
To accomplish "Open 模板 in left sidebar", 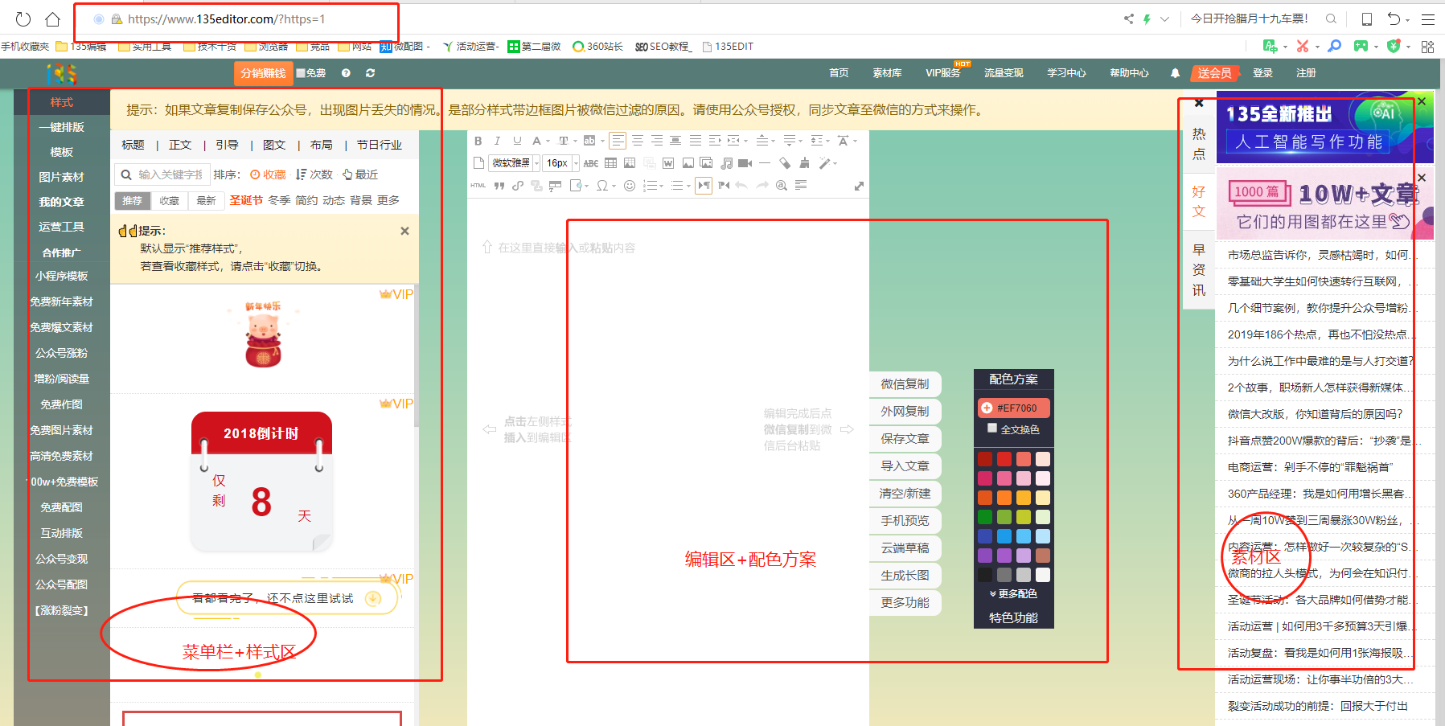I will pyautogui.click(x=62, y=152).
